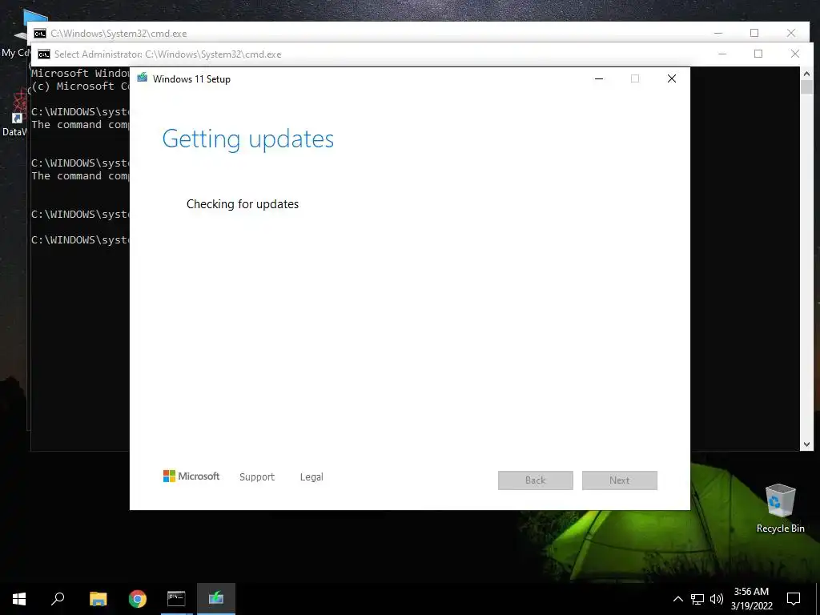The width and height of the screenshot is (820, 615).
Task: Open the Windows Start menu
Action: [19, 599]
